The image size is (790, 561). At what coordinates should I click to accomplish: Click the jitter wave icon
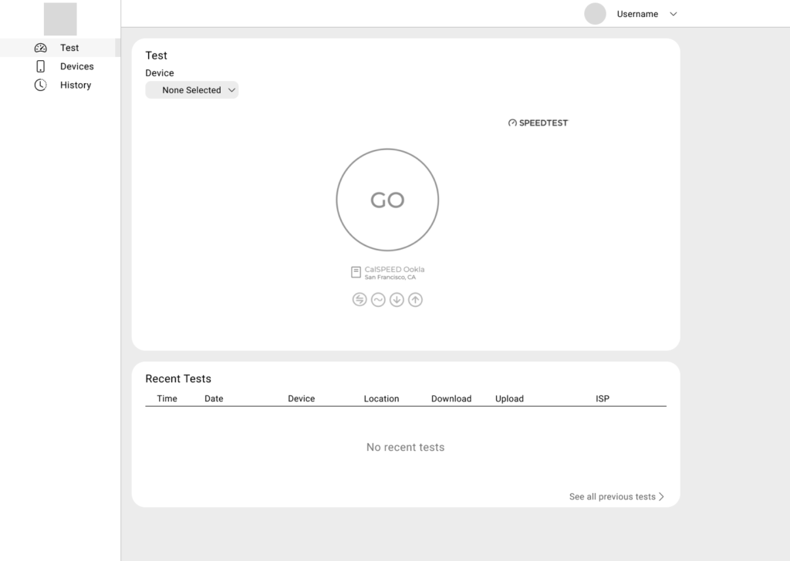pos(378,300)
